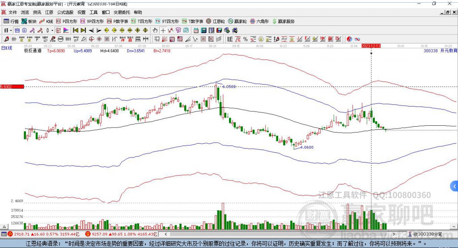Open the 帮助 menu

click(x=138, y=12)
